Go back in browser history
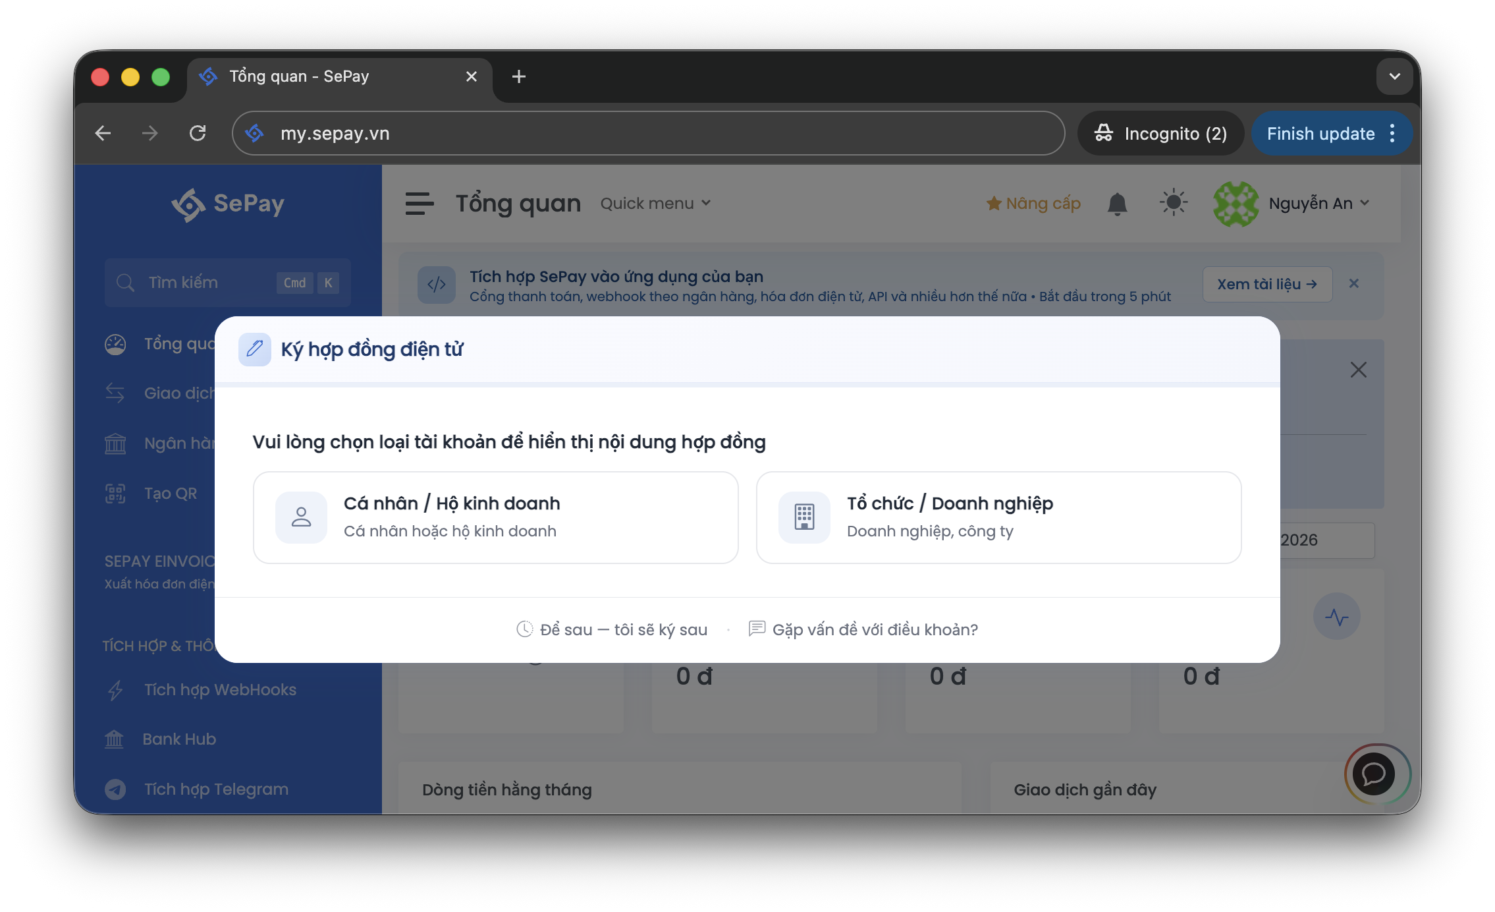Viewport: 1495px width, 912px height. pos(103,134)
